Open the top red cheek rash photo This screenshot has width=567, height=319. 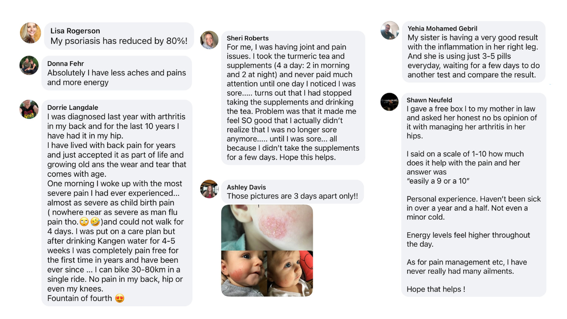point(267,227)
